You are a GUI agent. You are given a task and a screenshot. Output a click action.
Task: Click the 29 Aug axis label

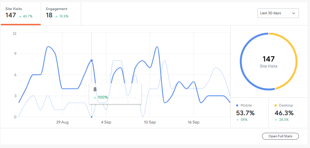62,122
